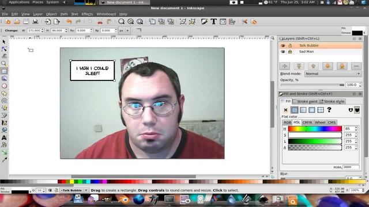This screenshot has height=207, width=369.
Task: Select the 3D box tool
Action: [4, 79]
